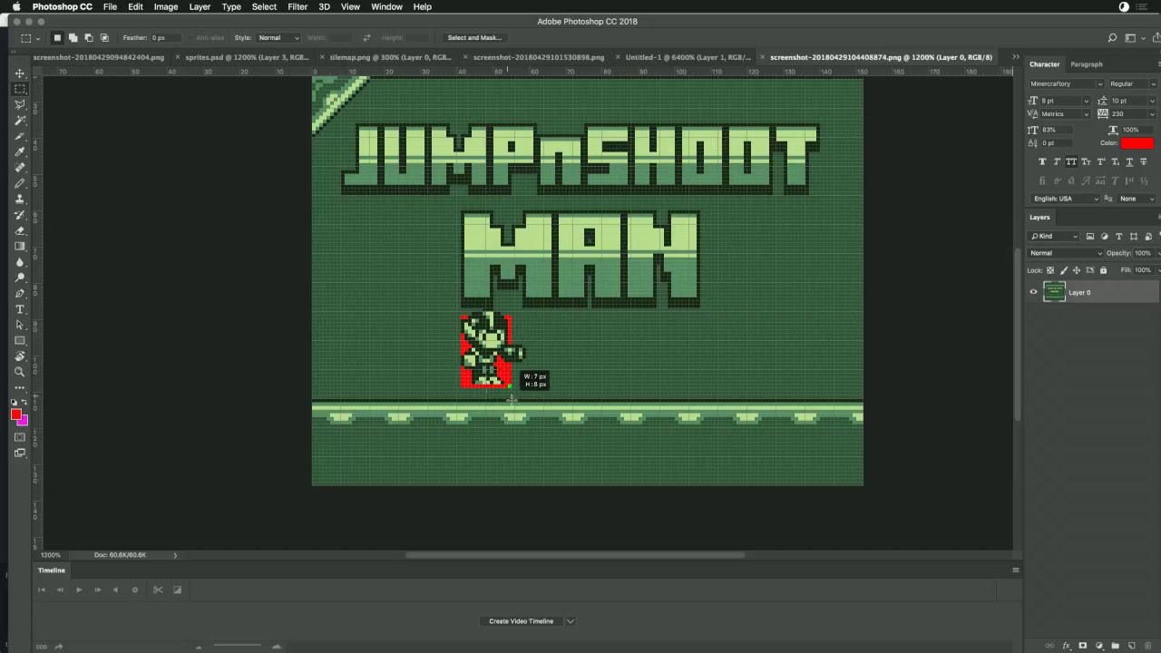The width and height of the screenshot is (1161, 653).
Task: Toggle the Lock All layer option
Action: [x=1103, y=270]
